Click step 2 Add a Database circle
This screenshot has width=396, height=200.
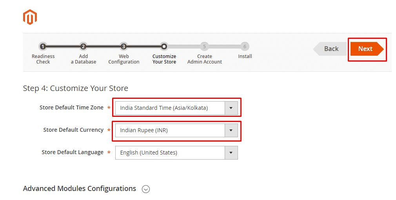click(x=83, y=47)
